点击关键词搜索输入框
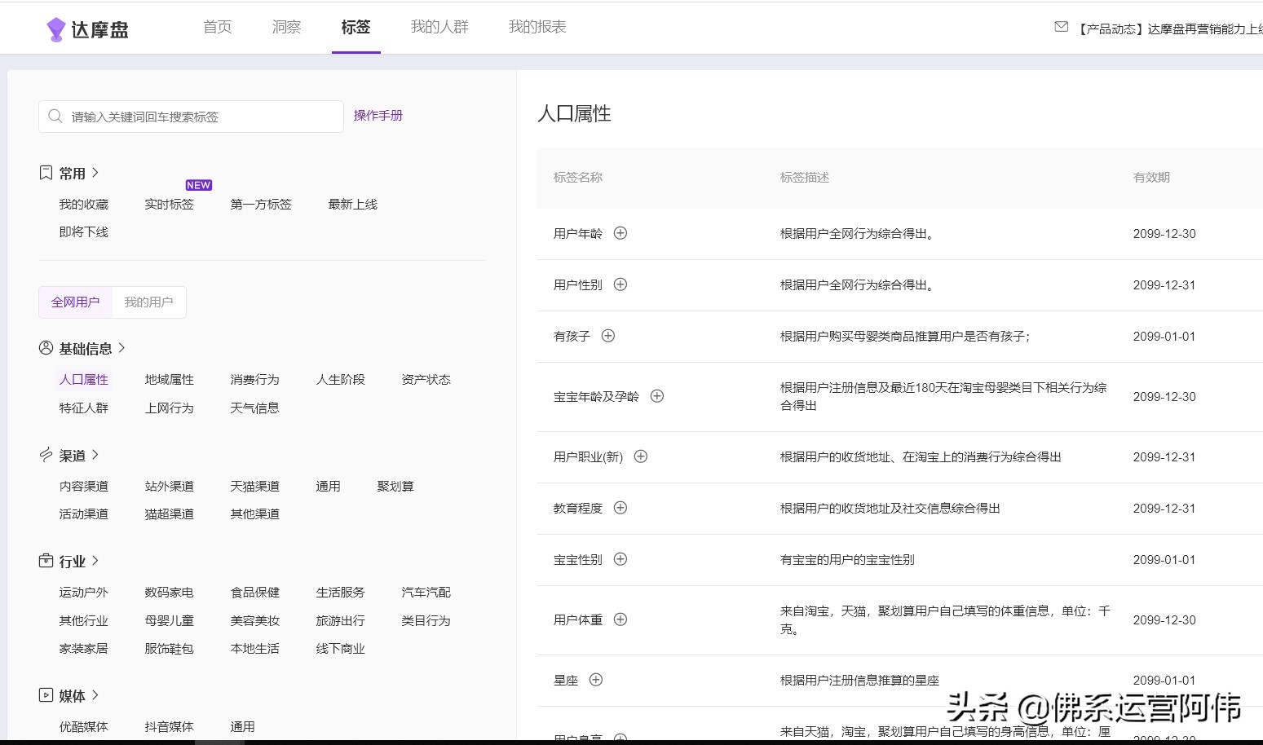The width and height of the screenshot is (1263, 745). point(196,116)
